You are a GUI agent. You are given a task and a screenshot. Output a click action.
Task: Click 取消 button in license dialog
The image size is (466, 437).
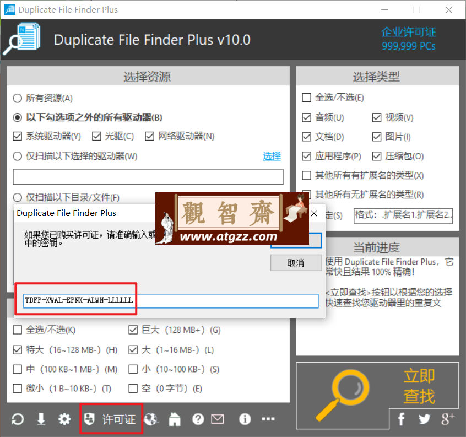[x=296, y=263]
